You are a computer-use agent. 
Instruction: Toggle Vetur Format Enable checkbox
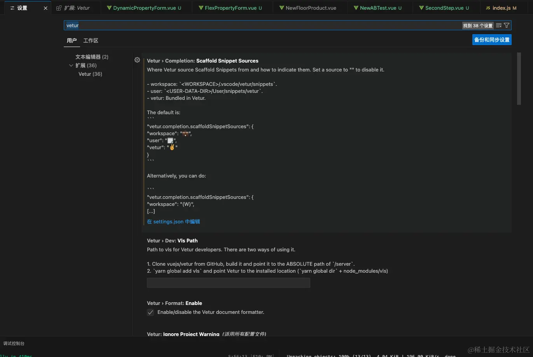[x=150, y=312]
